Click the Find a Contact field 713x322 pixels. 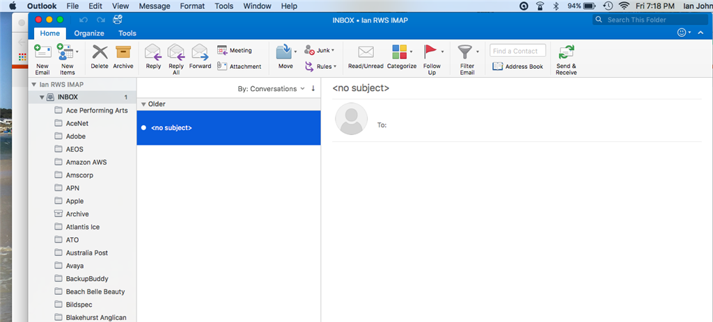(517, 51)
